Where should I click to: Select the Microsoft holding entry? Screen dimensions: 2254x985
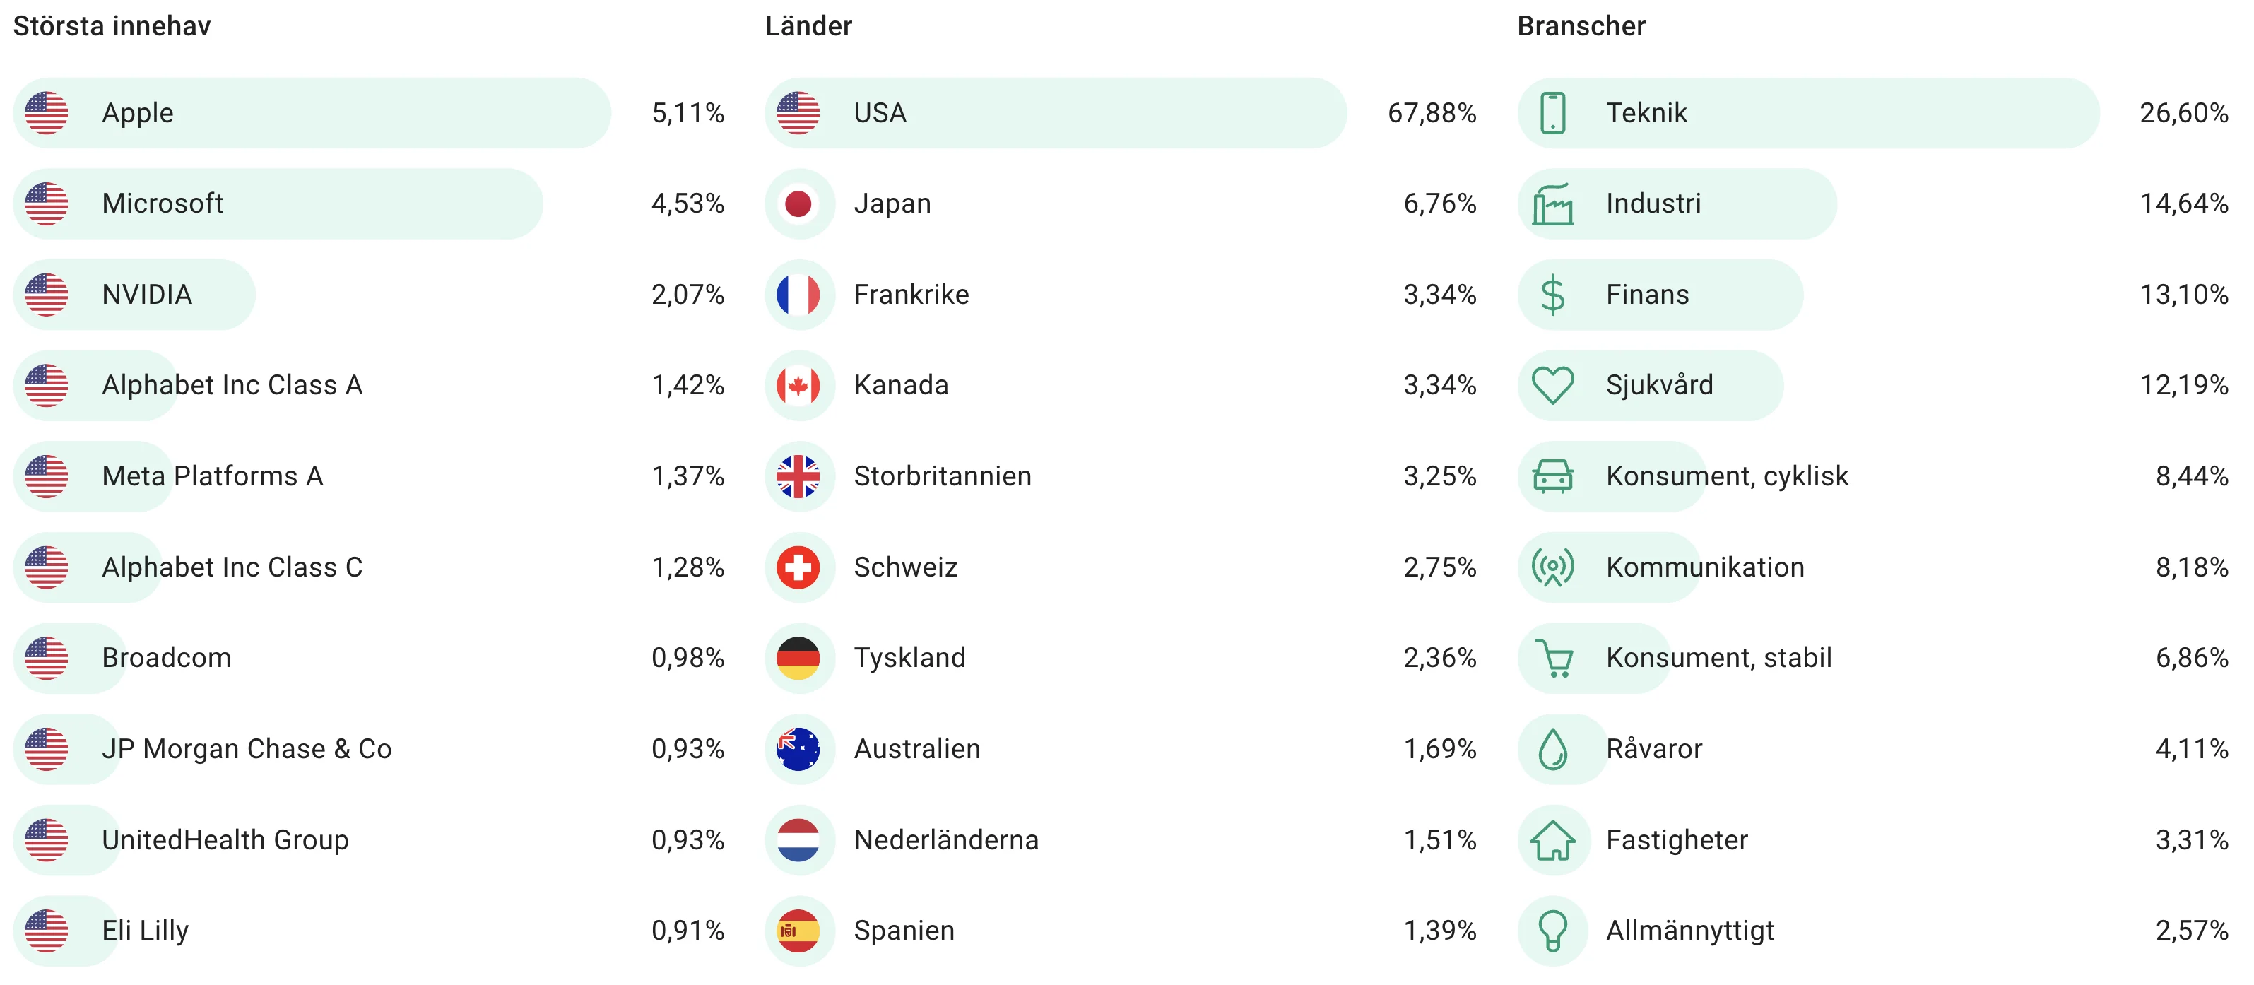[x=368, y=204]
